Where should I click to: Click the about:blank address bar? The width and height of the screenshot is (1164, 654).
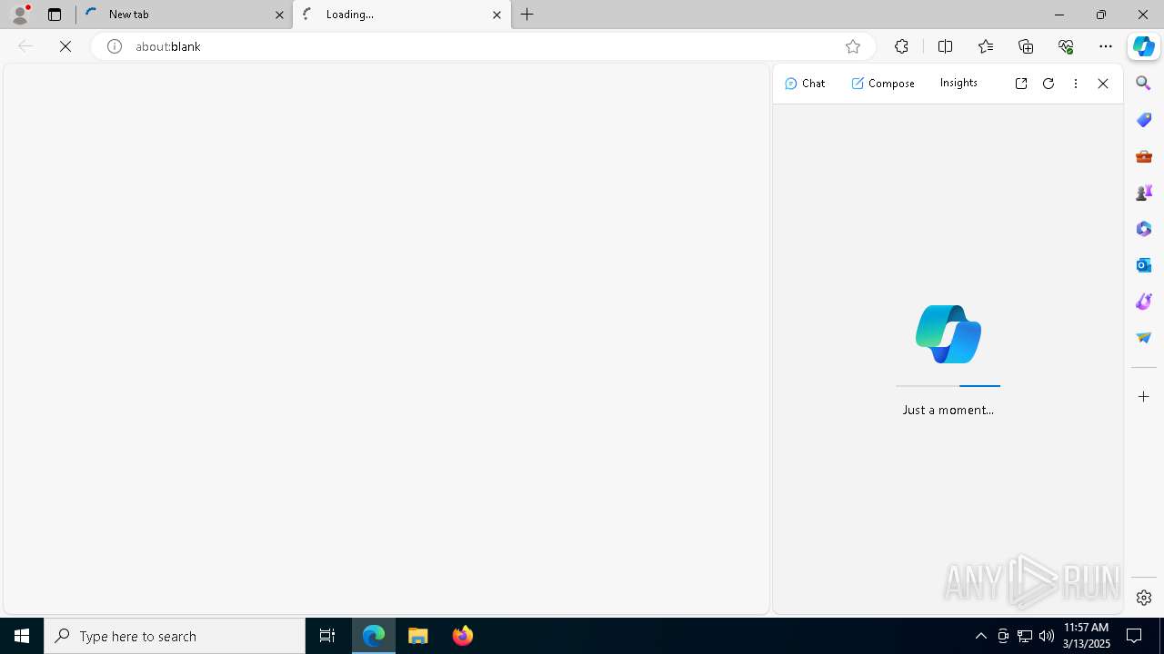482,46
